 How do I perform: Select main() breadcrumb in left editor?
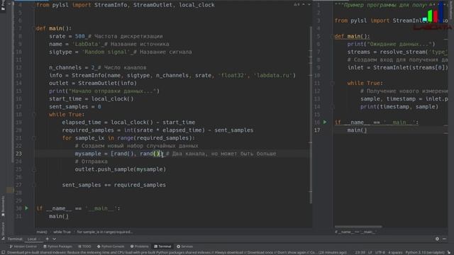pos(42,232)
